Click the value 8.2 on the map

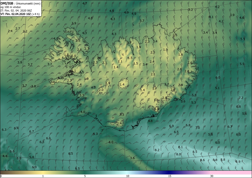(x=157, y=150)
